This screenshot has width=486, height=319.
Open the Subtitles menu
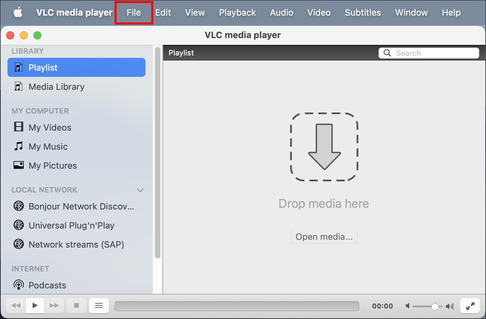[x=362, y=12]
